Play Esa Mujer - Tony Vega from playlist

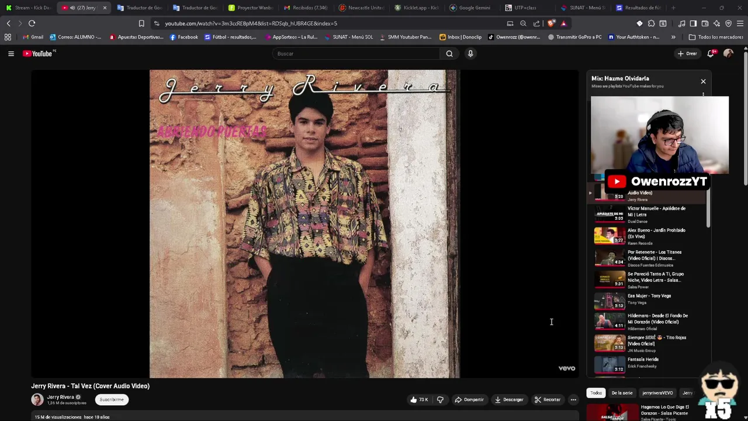click(x=649, y=301)
